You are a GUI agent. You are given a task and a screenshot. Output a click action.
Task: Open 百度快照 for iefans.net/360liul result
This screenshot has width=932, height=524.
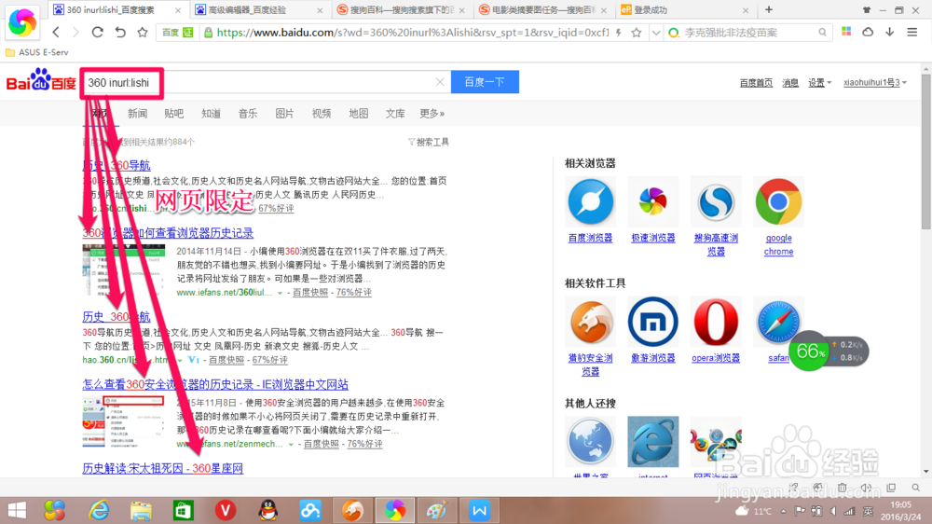(x=310, y=293)
